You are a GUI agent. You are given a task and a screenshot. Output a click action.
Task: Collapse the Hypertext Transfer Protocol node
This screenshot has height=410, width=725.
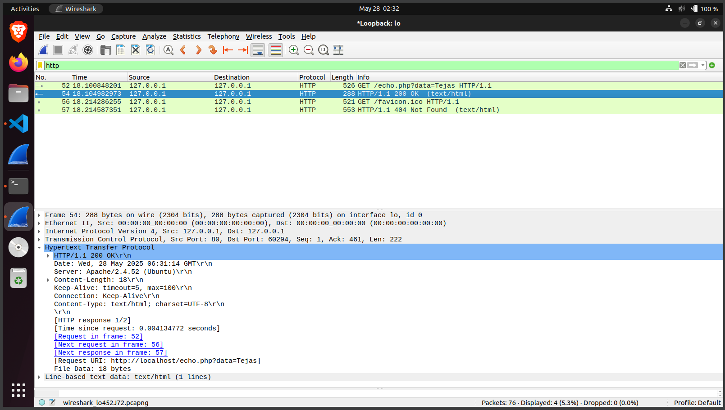tap(39, 248)
